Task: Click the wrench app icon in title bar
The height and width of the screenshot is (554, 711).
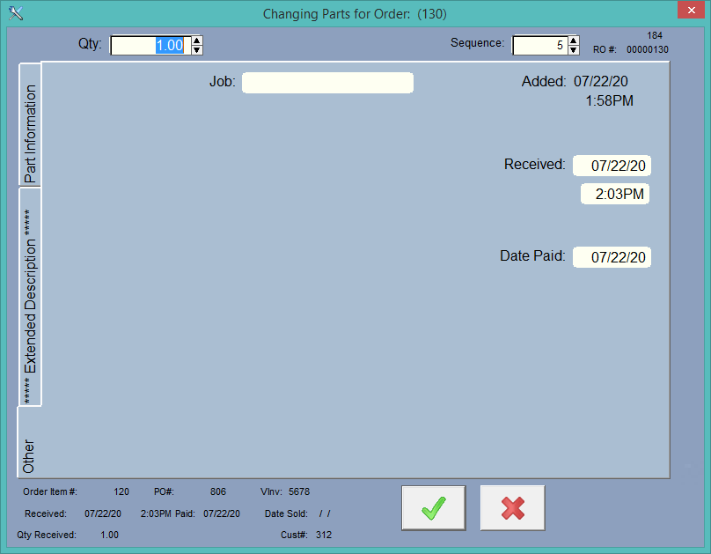Action: (15, 13)
